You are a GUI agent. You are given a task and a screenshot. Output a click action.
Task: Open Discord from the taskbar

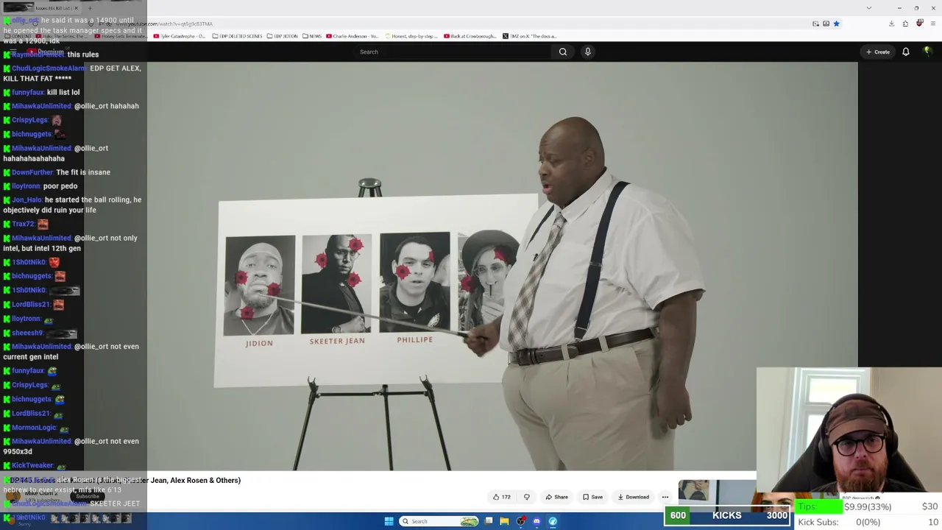tap(536, 521)
